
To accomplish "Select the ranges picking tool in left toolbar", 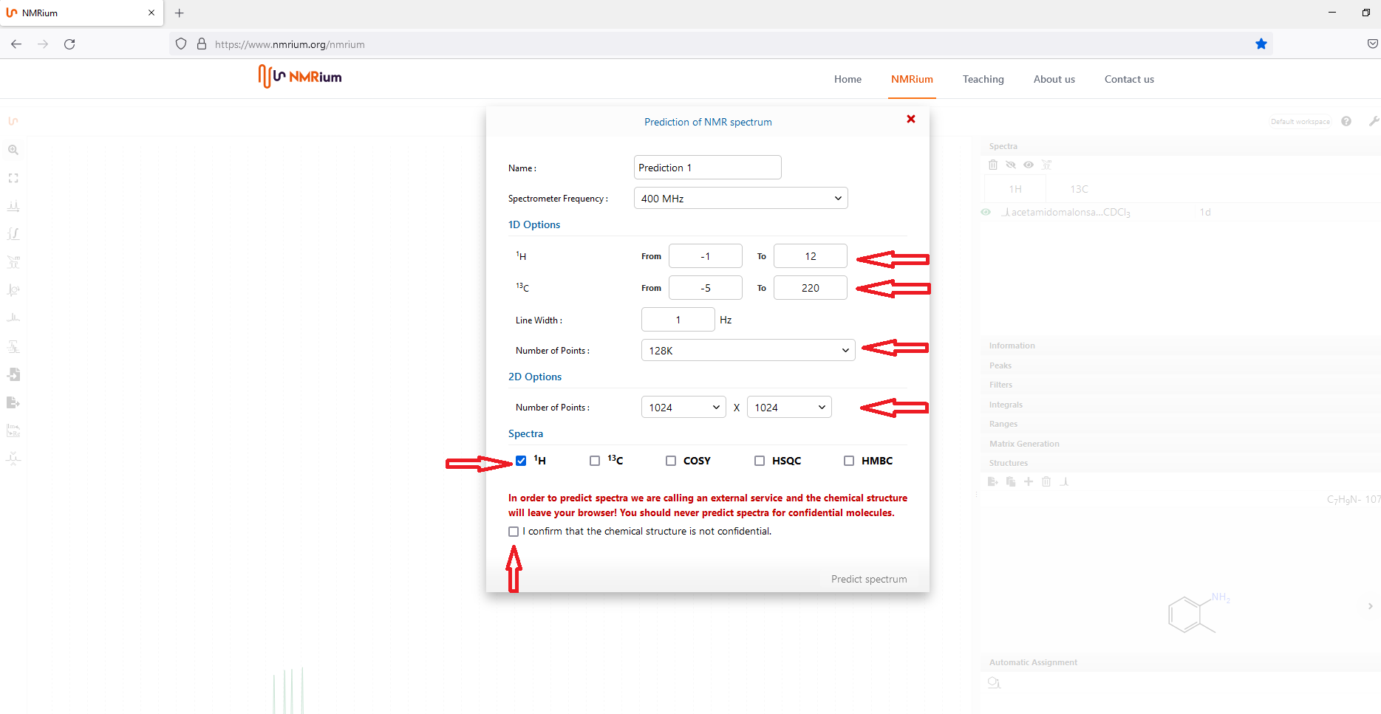I will (13, 262).
